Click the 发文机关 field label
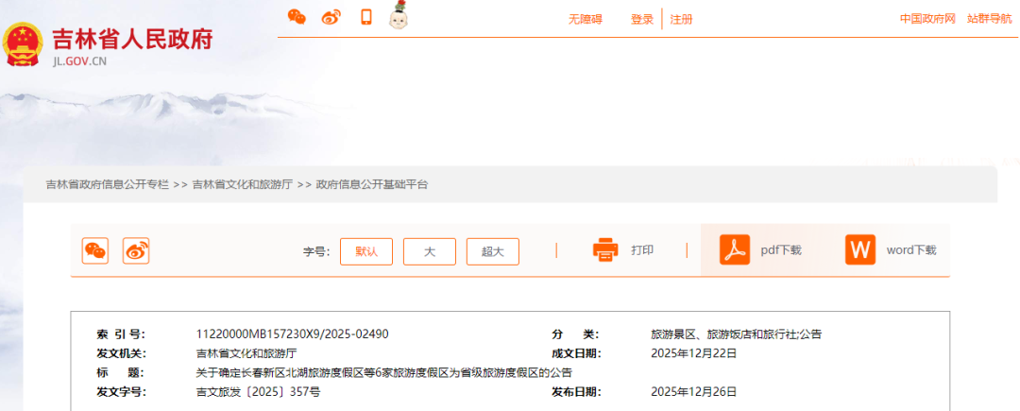 click(121, 353)
